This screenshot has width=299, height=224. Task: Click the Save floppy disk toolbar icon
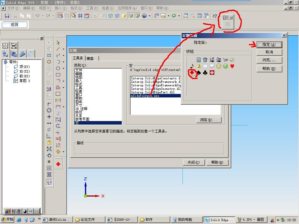click(7, 16)
